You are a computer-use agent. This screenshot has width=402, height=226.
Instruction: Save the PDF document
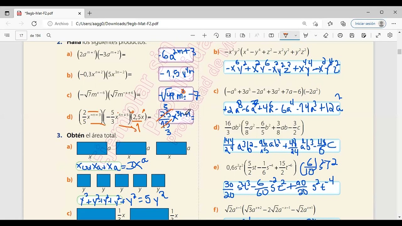click(352, 35)
